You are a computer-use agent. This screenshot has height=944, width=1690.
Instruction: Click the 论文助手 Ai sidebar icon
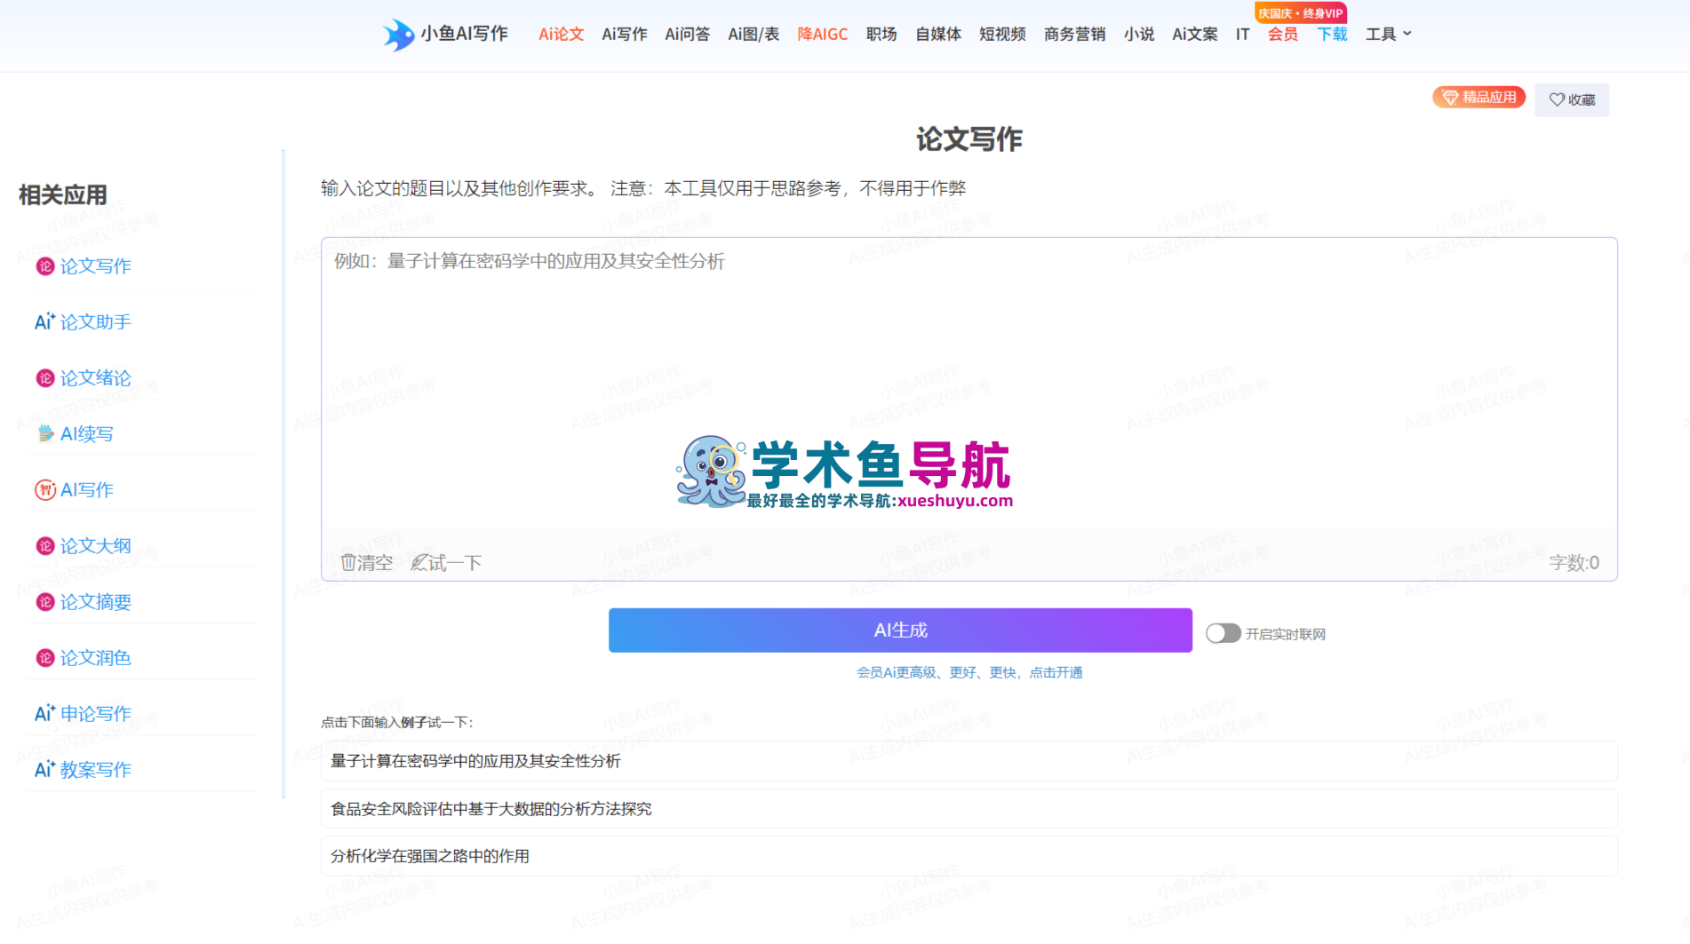click(44, 321)
